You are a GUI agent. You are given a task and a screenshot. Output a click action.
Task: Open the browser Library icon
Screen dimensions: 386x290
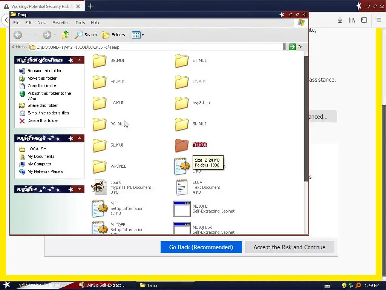pos(352,20)
